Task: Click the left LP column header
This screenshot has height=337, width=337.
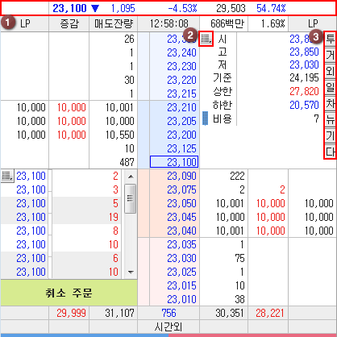Action: [25, 23]
